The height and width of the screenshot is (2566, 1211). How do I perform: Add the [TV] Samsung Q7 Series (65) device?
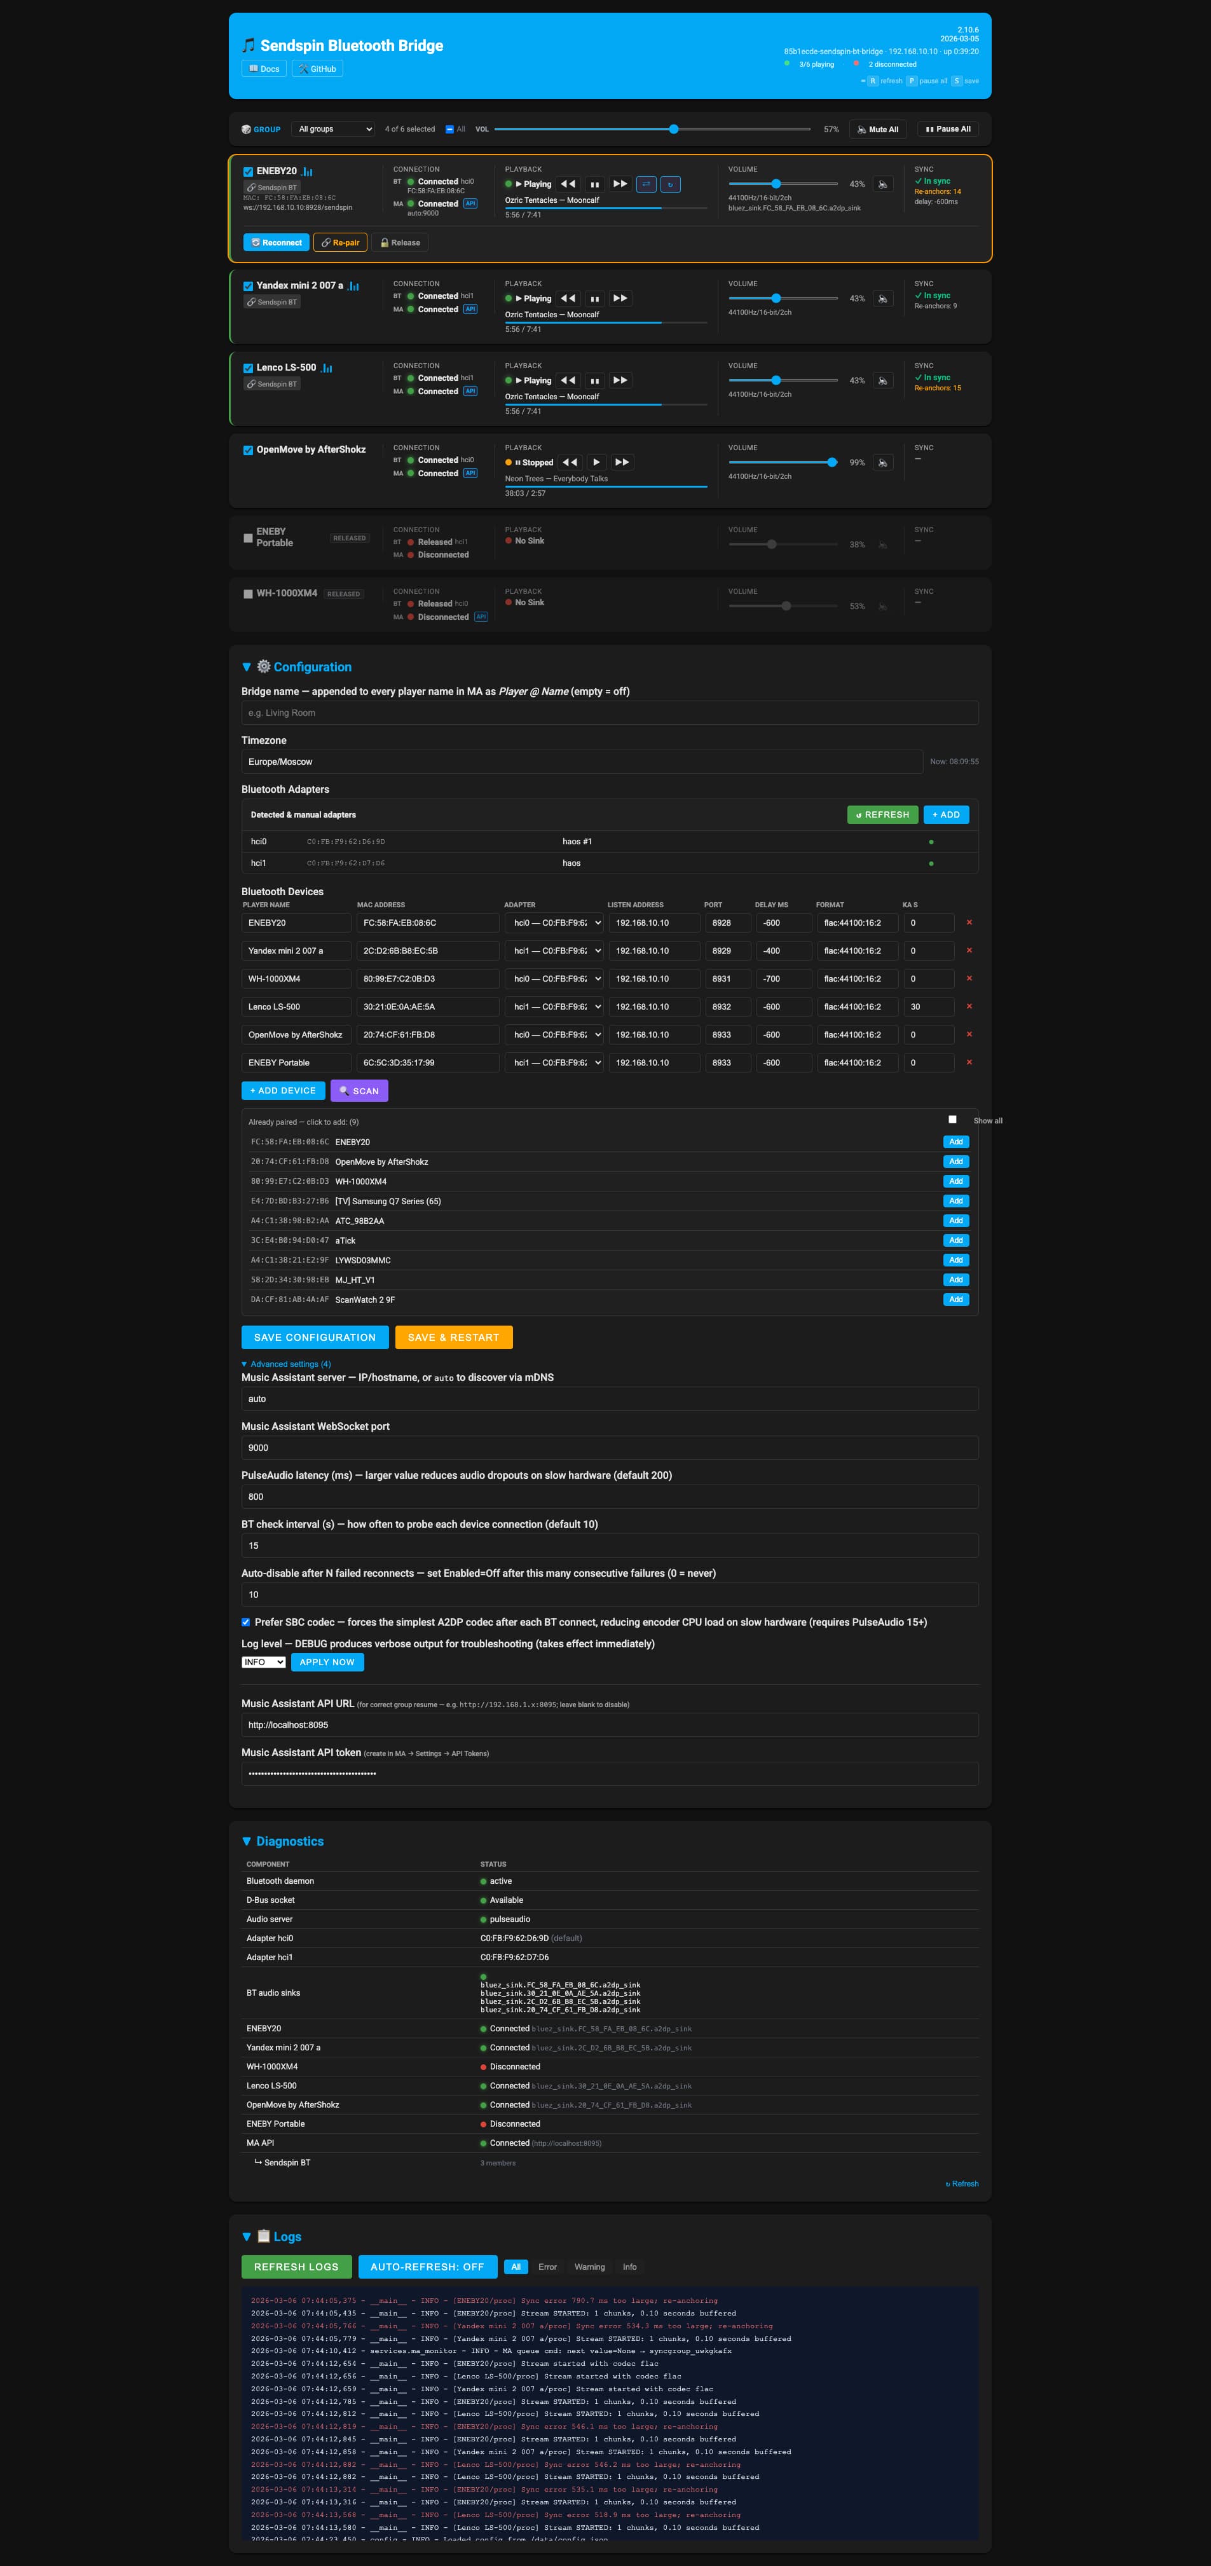click(955, 1200)
